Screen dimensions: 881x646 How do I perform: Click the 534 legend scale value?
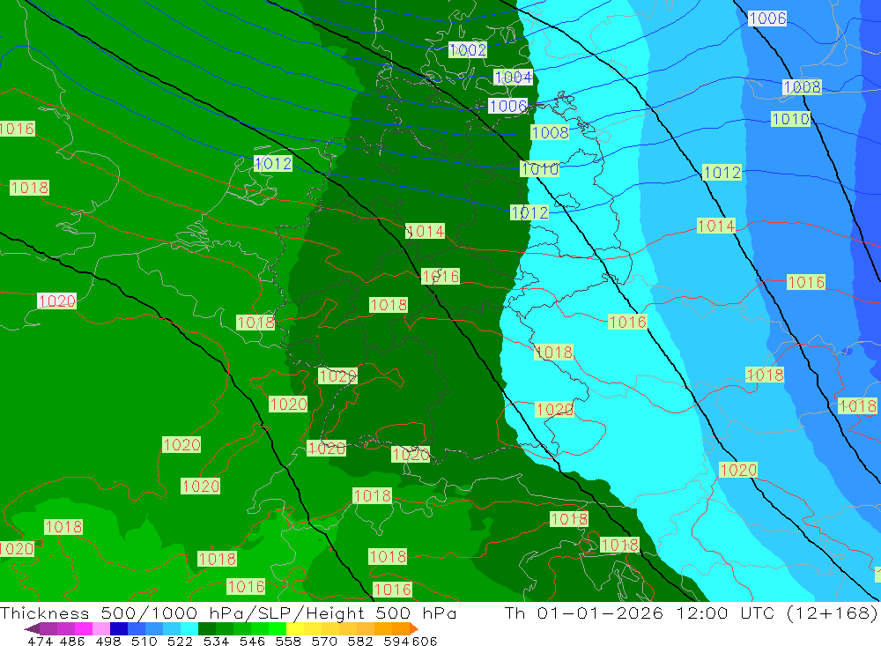(217, 641)
